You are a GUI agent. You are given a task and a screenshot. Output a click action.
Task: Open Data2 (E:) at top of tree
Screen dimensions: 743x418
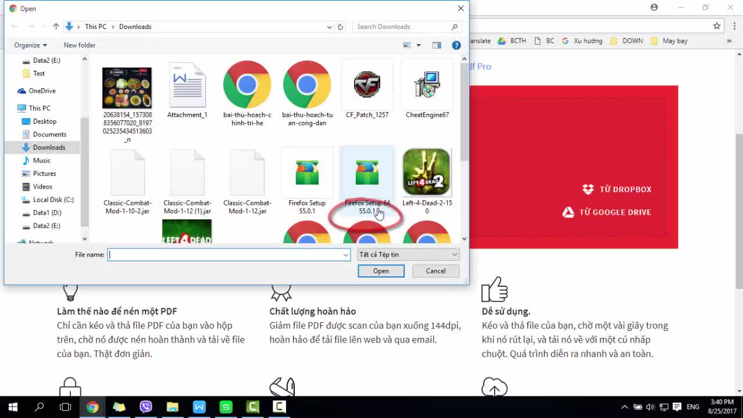point(46,60)
